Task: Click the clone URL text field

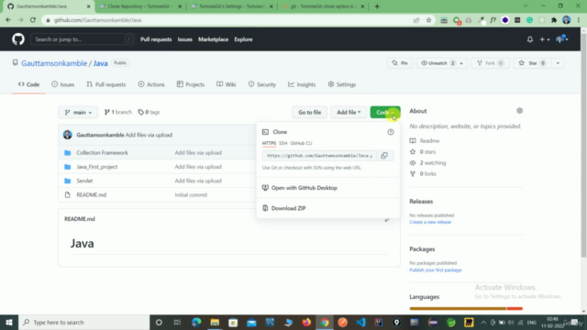Action: pos(320,155)
